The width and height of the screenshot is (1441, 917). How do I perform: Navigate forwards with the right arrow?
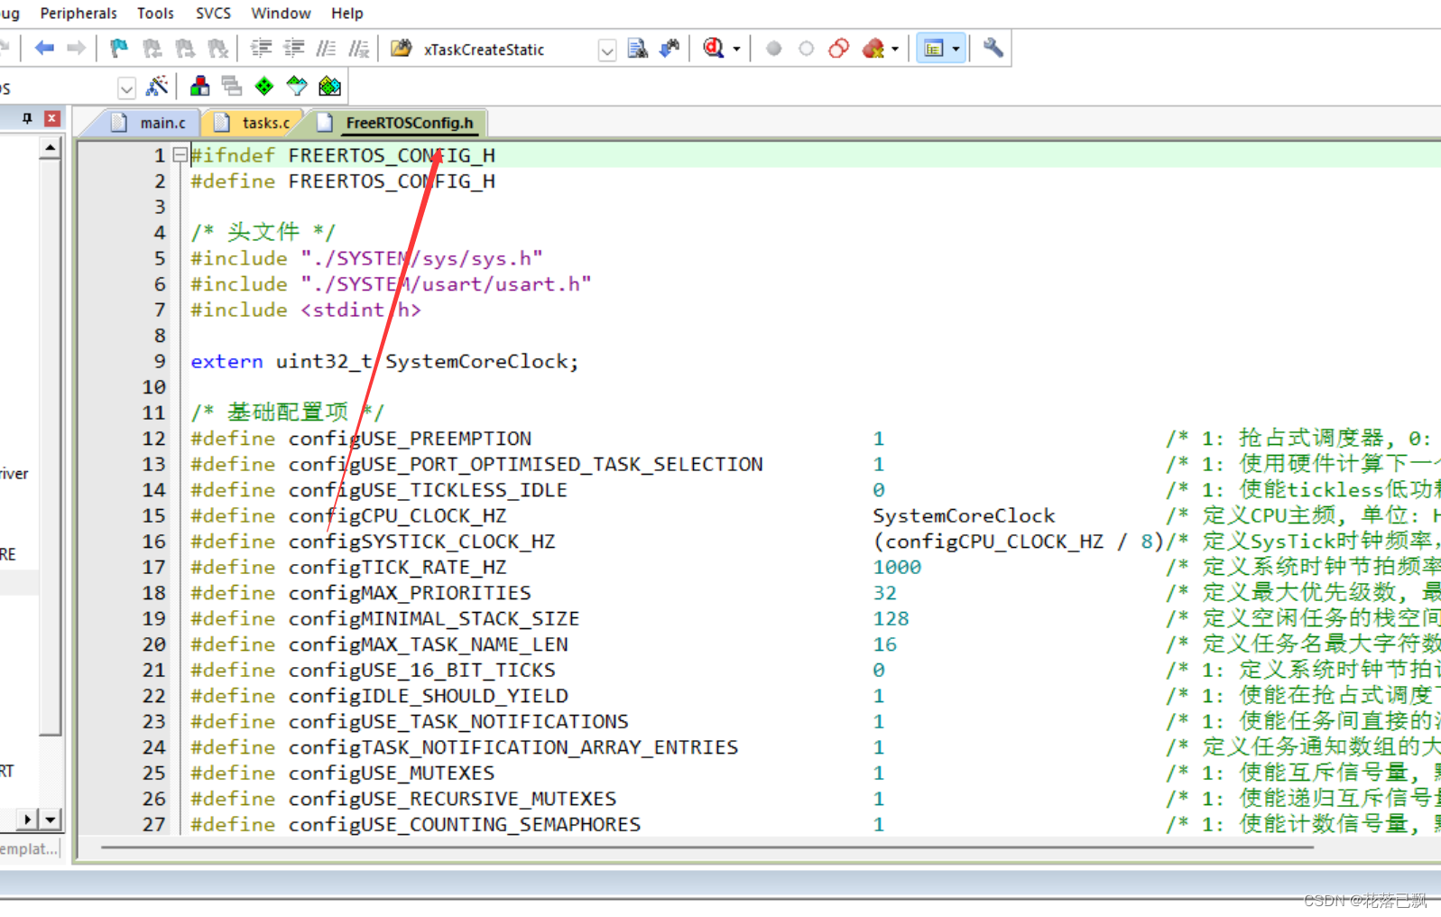[77, 48]
